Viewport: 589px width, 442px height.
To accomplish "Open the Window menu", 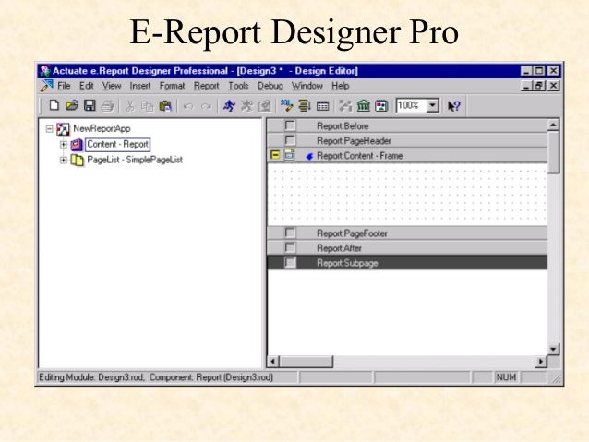I will [x=307, y=86].
